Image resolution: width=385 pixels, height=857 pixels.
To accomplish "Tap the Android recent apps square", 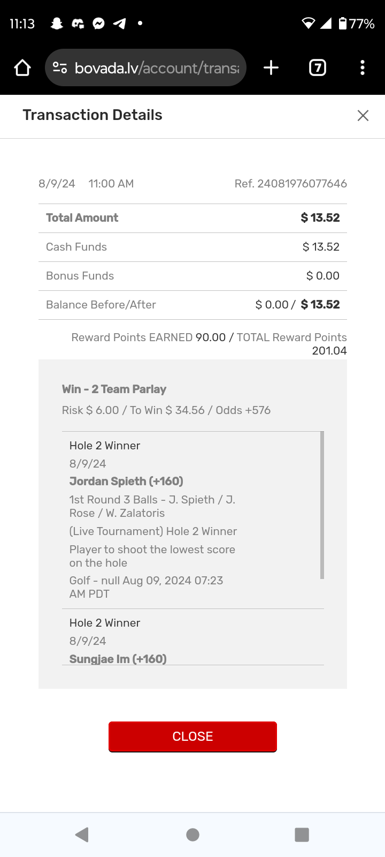I will 302,835.
